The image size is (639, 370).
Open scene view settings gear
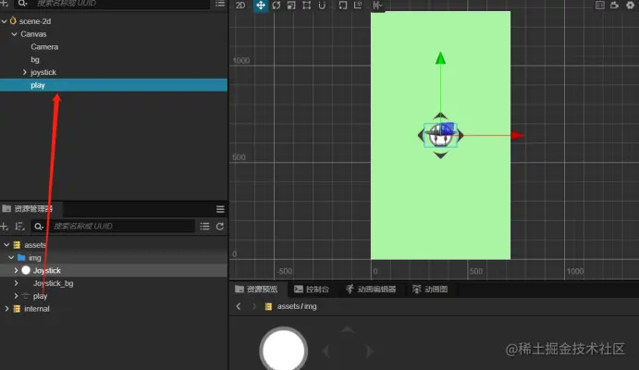pyautogui.click(x=630, y=6)
